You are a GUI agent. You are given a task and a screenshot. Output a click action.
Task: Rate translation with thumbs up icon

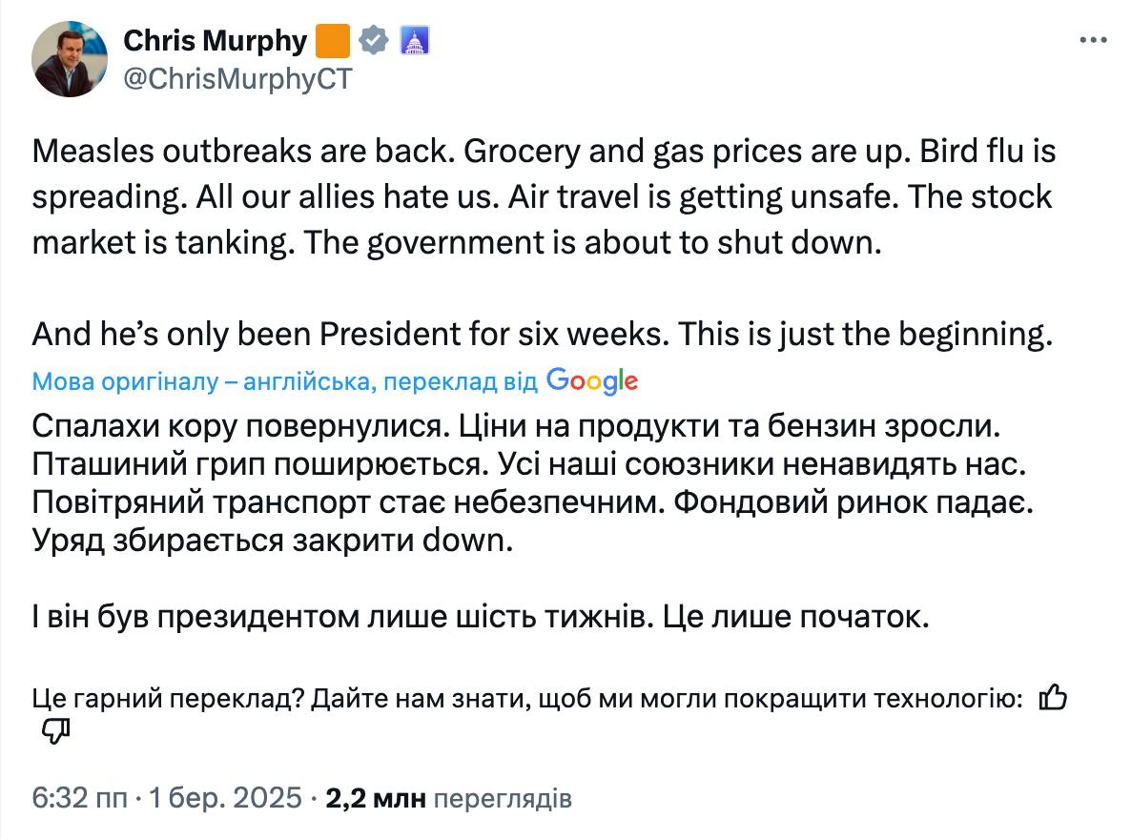pyautogui.click(x=1052, y=699)
